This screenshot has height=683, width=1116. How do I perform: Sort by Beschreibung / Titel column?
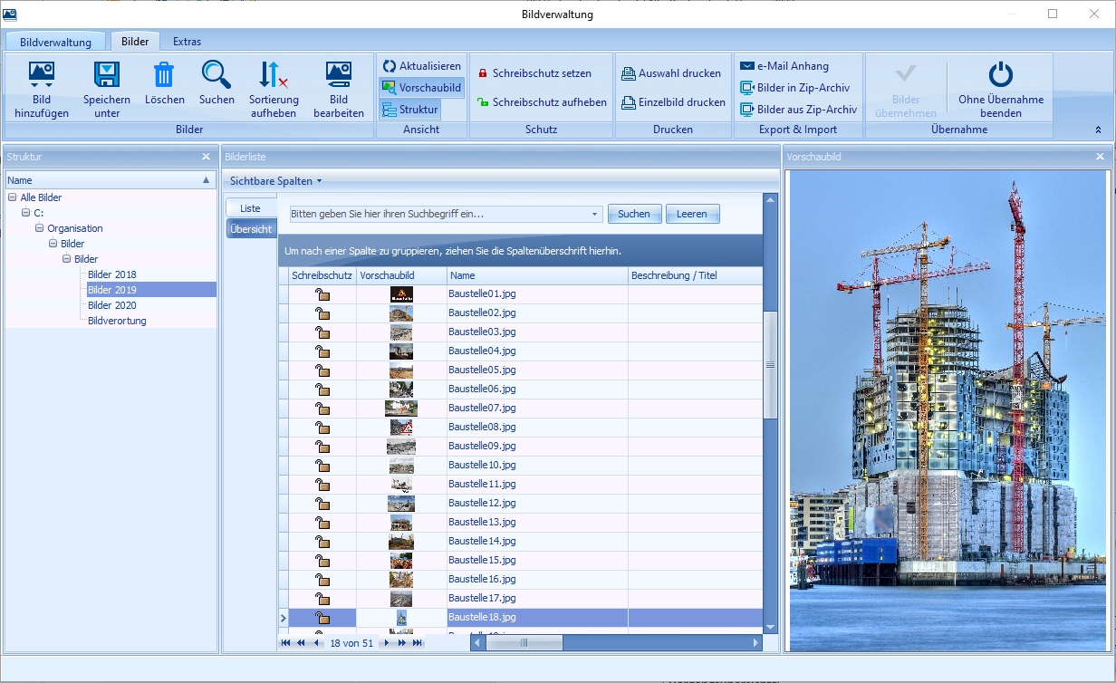click(x=695, y=275)
